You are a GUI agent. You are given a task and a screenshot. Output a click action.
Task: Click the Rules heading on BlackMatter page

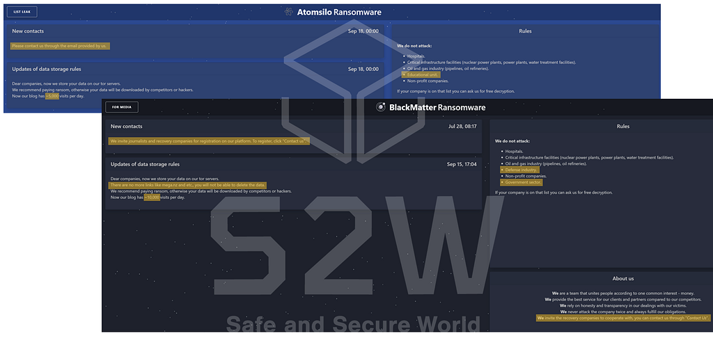point(623,127)
